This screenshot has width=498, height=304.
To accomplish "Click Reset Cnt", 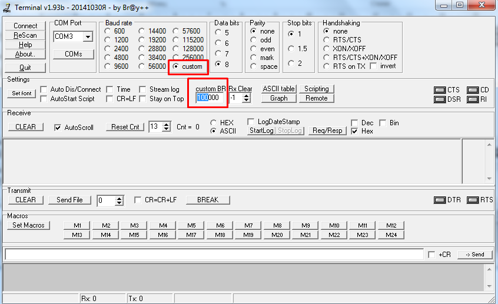I will pos(125,127).
